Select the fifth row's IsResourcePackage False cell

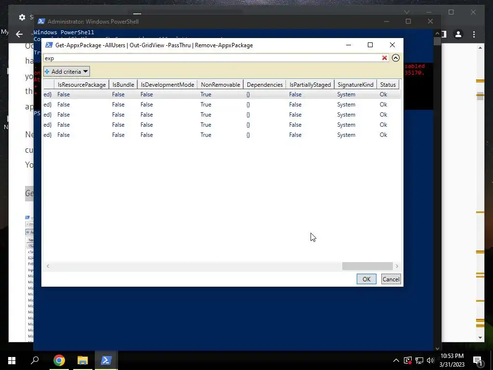click(x=64, y=135)
